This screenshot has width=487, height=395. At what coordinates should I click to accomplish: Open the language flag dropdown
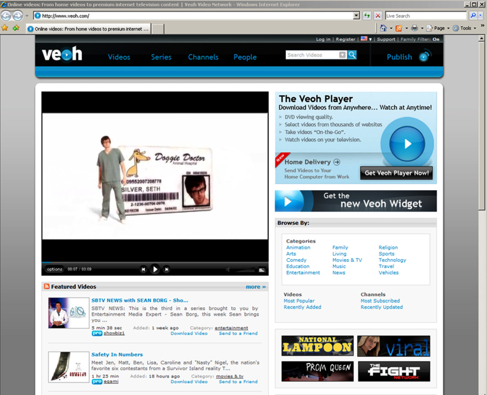[x=366, y=39]
